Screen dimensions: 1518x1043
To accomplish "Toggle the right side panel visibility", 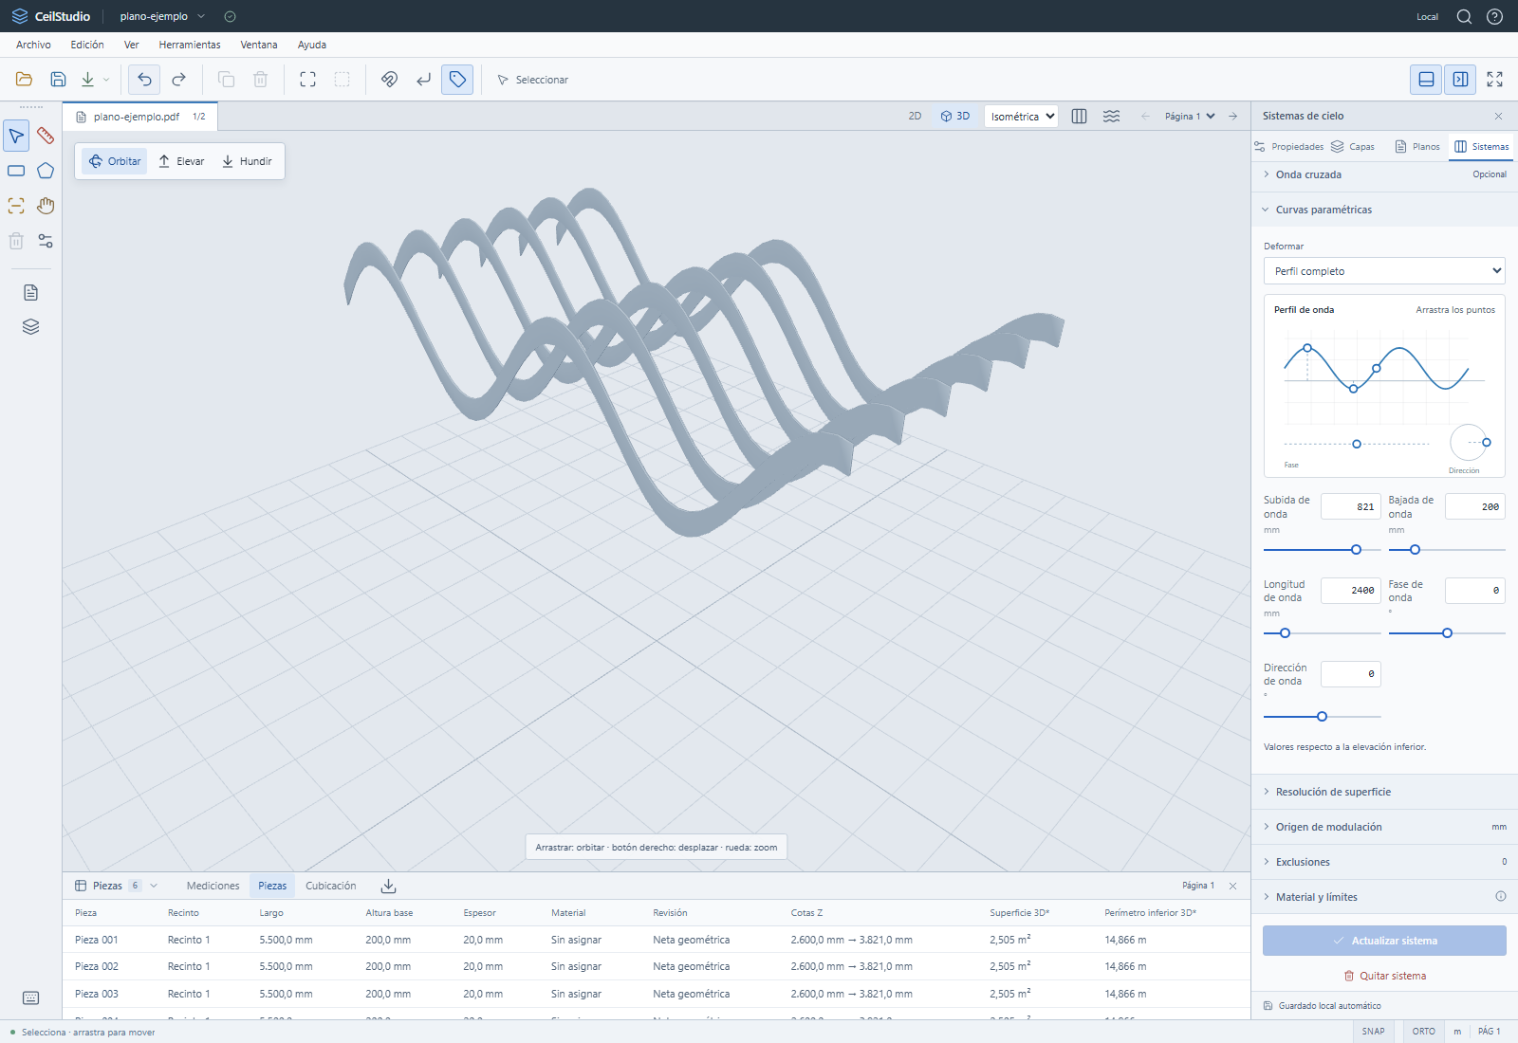I will (x=1460, y=80).
